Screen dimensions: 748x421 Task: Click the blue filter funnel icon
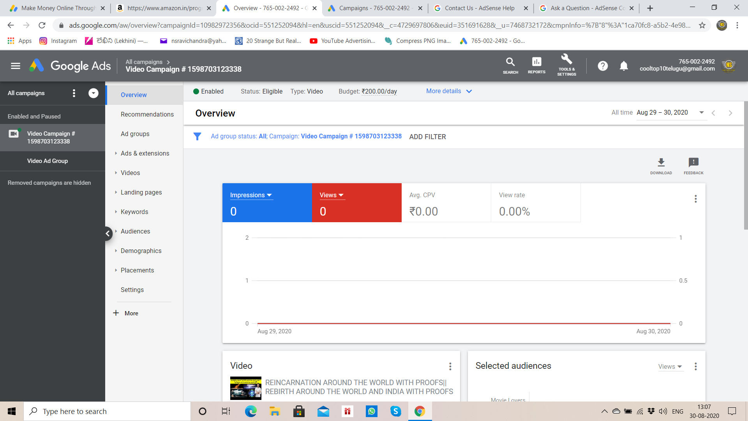coord(197,136)
